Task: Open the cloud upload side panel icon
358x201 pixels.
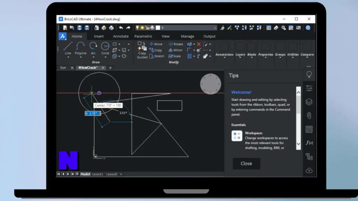Action: coord(309,170)
